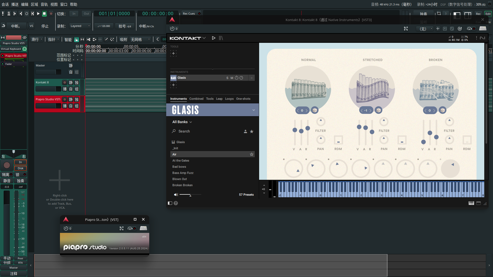Open Kontakt library browser icon
This screenshot has width=493, height=277.
click(221, 38)
